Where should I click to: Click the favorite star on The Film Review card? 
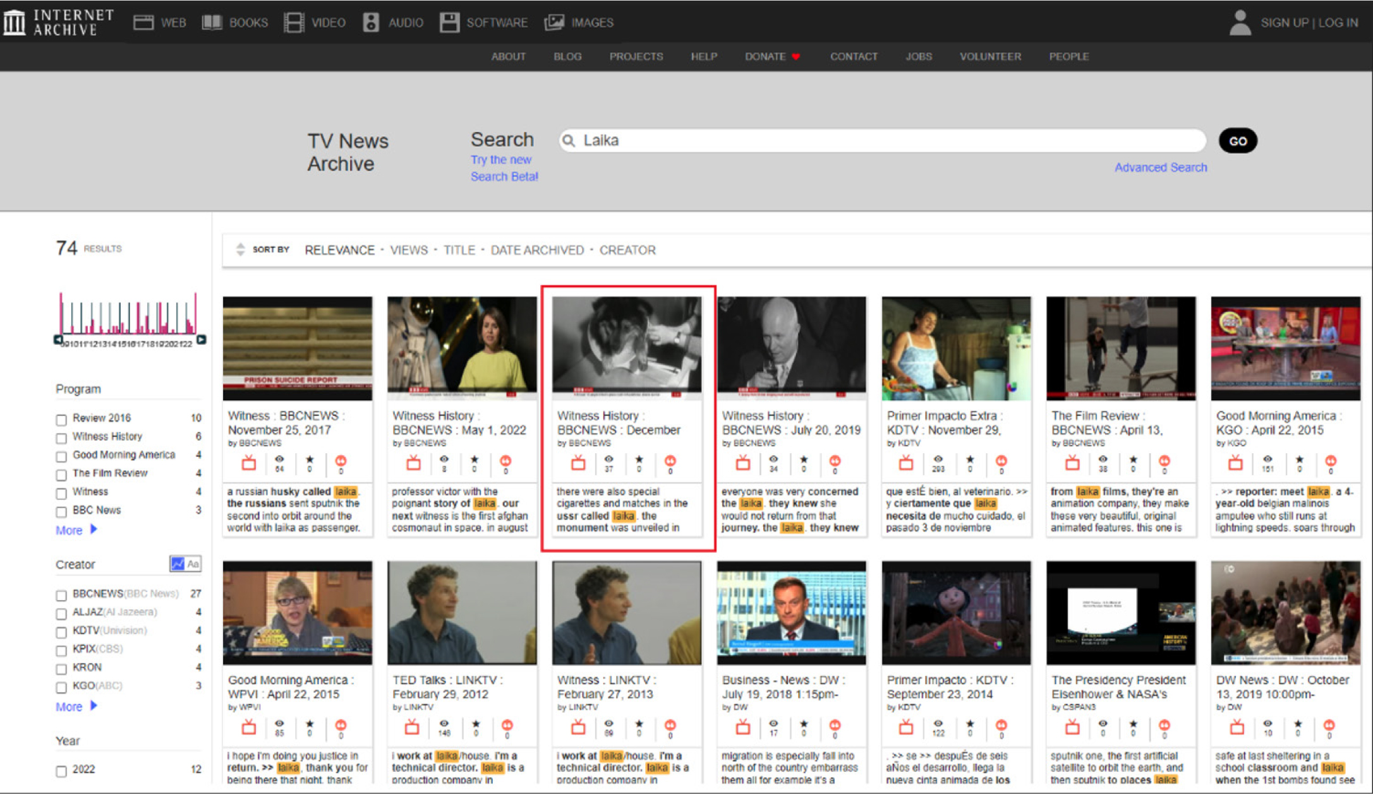pos(1134,459)
